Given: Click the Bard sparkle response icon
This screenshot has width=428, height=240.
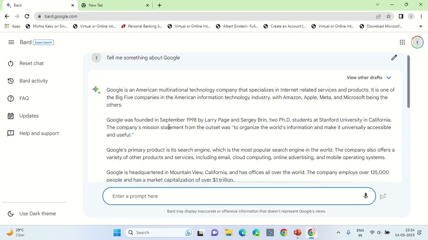Looking at the screenshot, I should (96, 90).
